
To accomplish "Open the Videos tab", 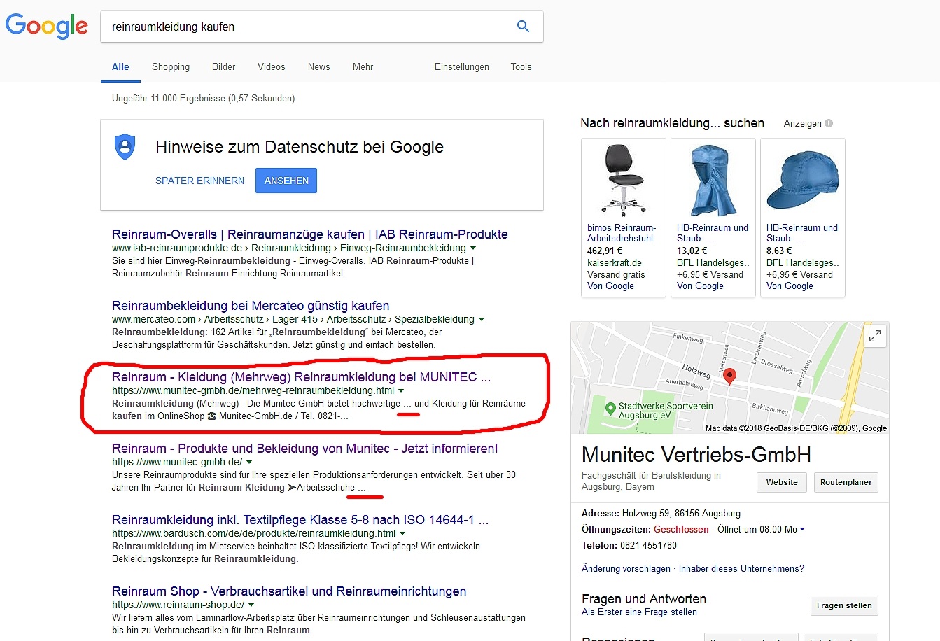I will [272, 67].
